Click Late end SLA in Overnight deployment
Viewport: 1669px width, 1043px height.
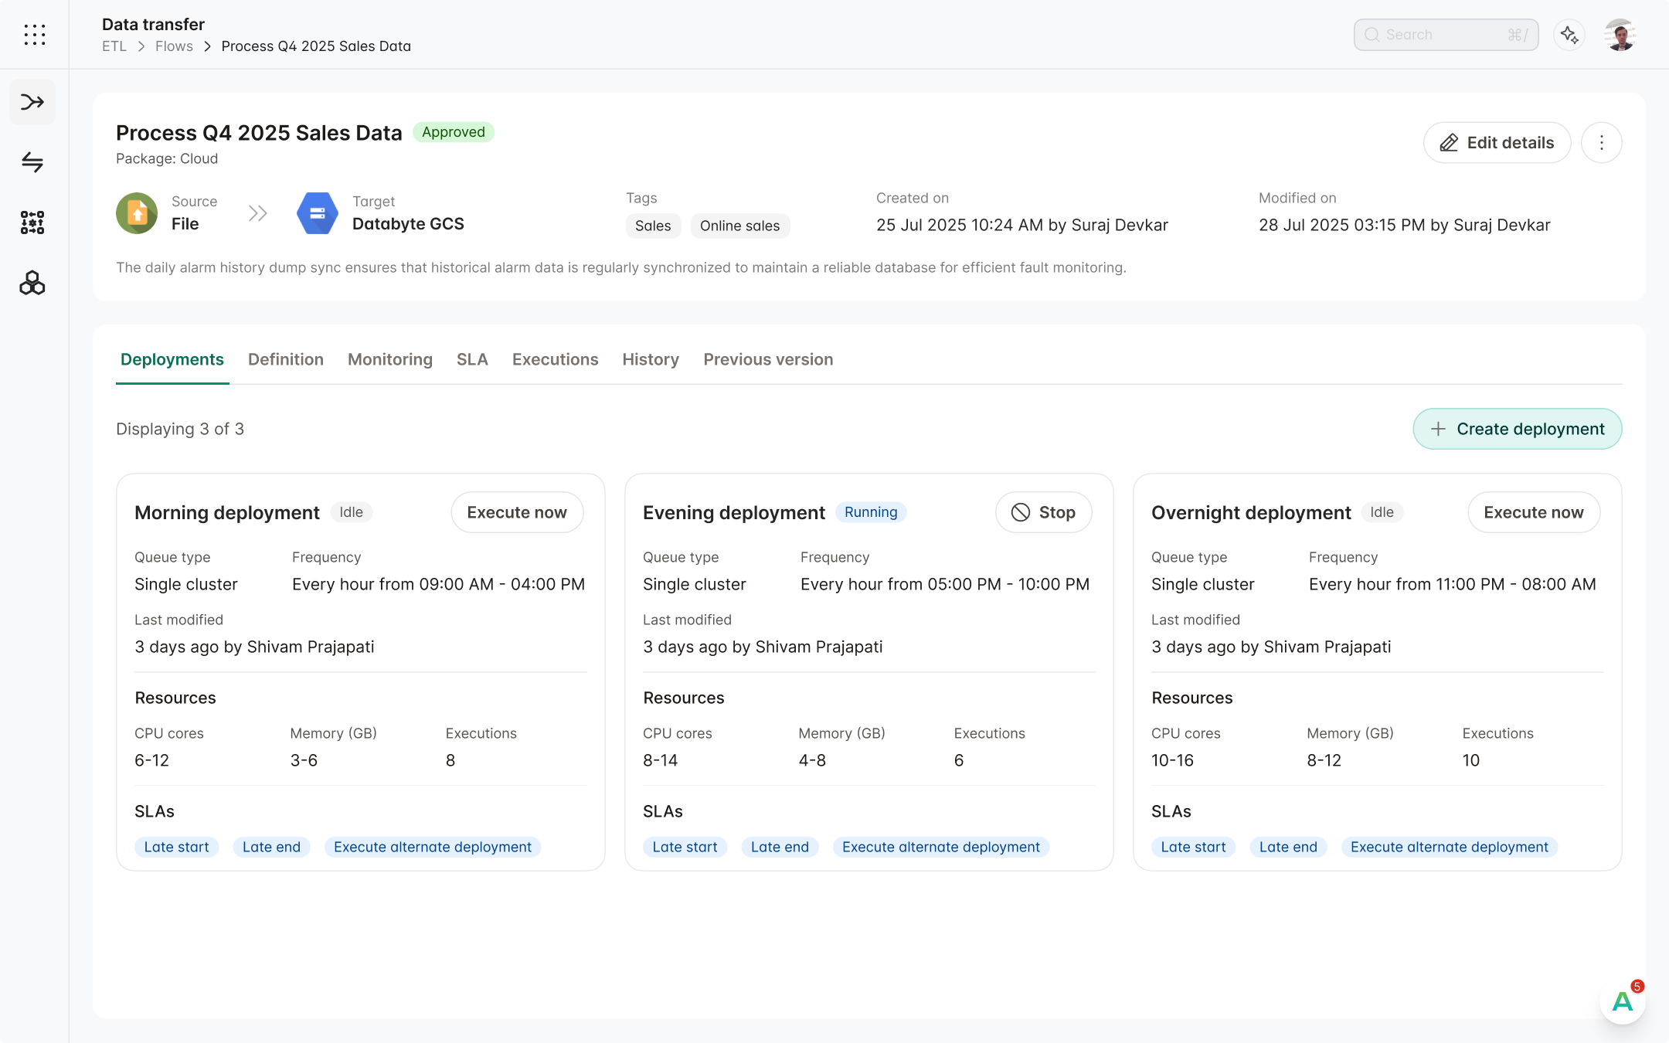pos(1288,847)
